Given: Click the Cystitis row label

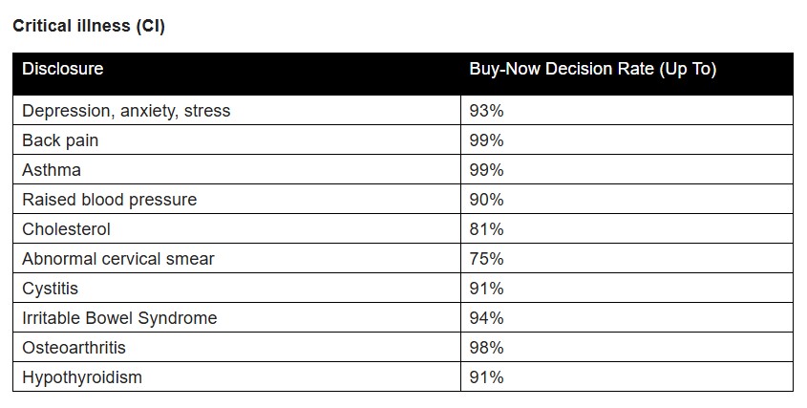Looking at the screenshot, I should [x=51, y=289].
